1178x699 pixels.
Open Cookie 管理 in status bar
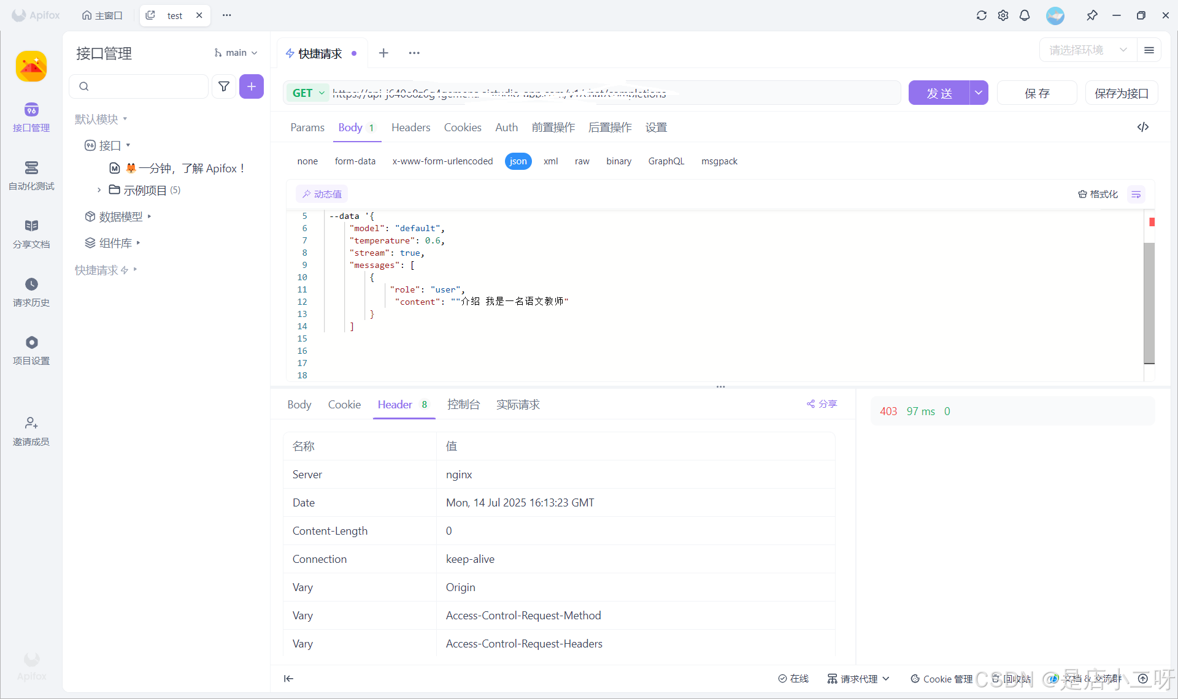click(942, 679)
